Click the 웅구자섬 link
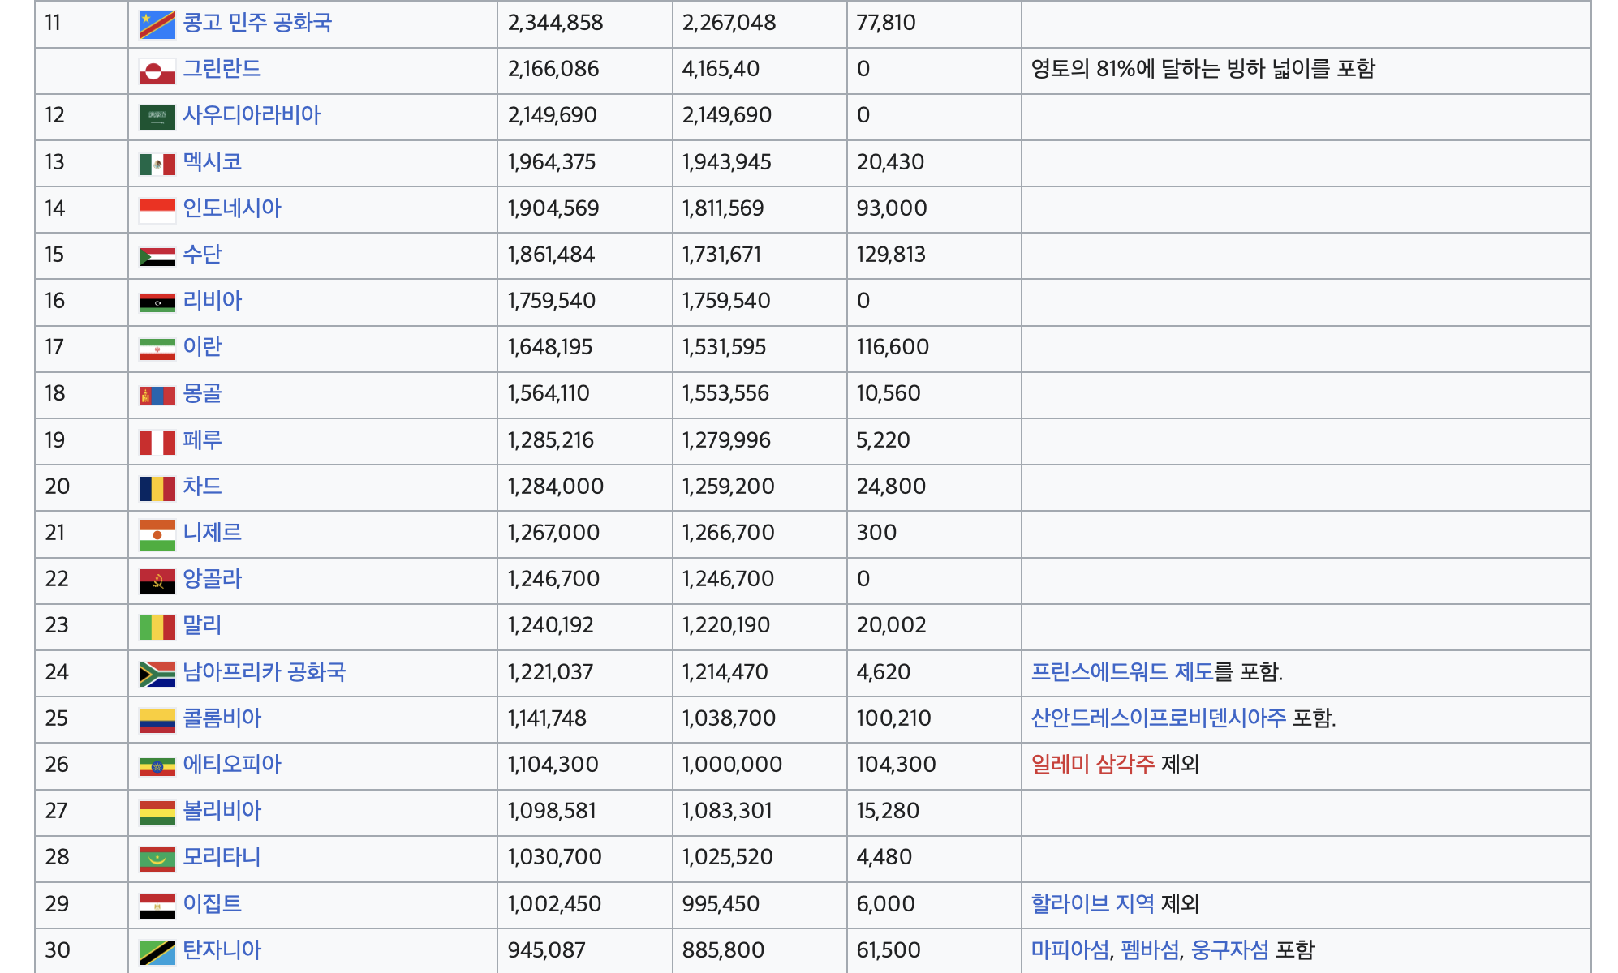This screenshot has width=1618, height=973. 1229,950
